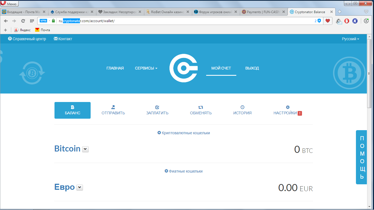Click the Bitcoin wallet name
This screenshot has height=210, width=374.
click(67, 149)
